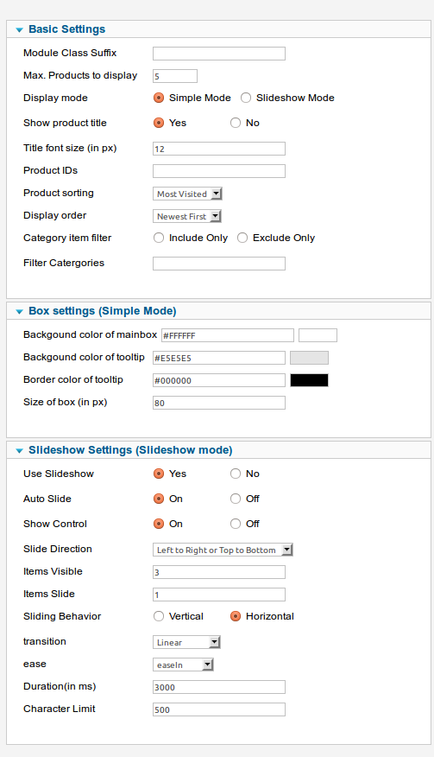Click the Duration(in ms) field
434x757 pixels.
(x=219, y=687)
